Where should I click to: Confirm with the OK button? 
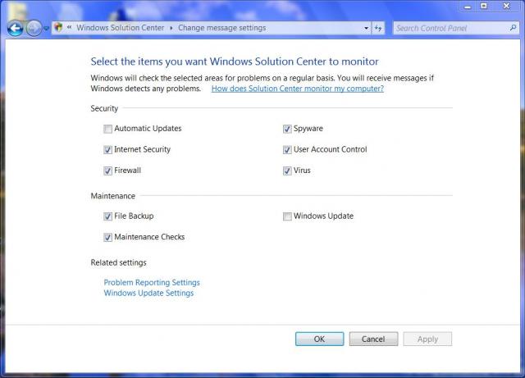coord(319,339)
